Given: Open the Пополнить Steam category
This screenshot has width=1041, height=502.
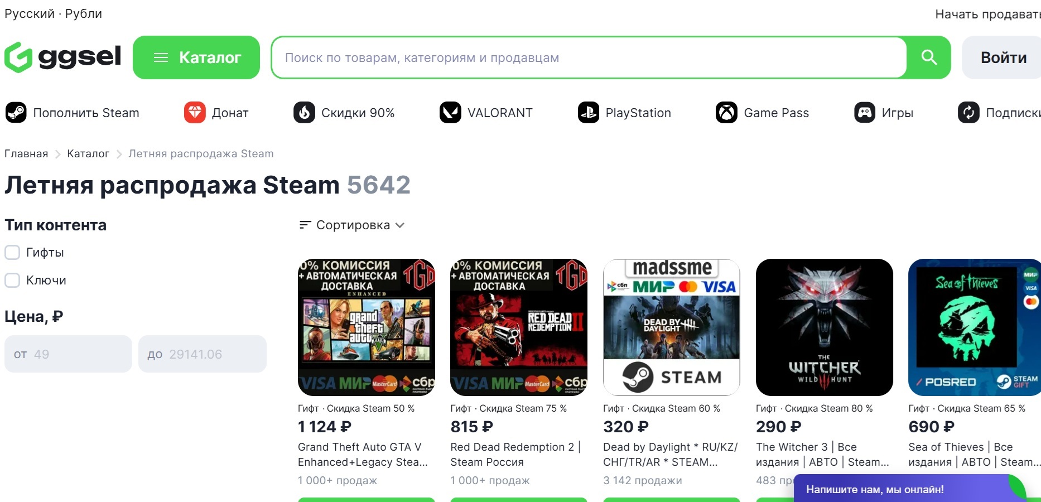Looking at the screenshot, I should pos(73,113).
